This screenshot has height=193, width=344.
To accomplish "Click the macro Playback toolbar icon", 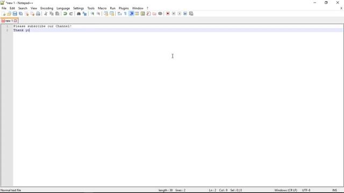I will pyautogui.click(x=180, y=13).
